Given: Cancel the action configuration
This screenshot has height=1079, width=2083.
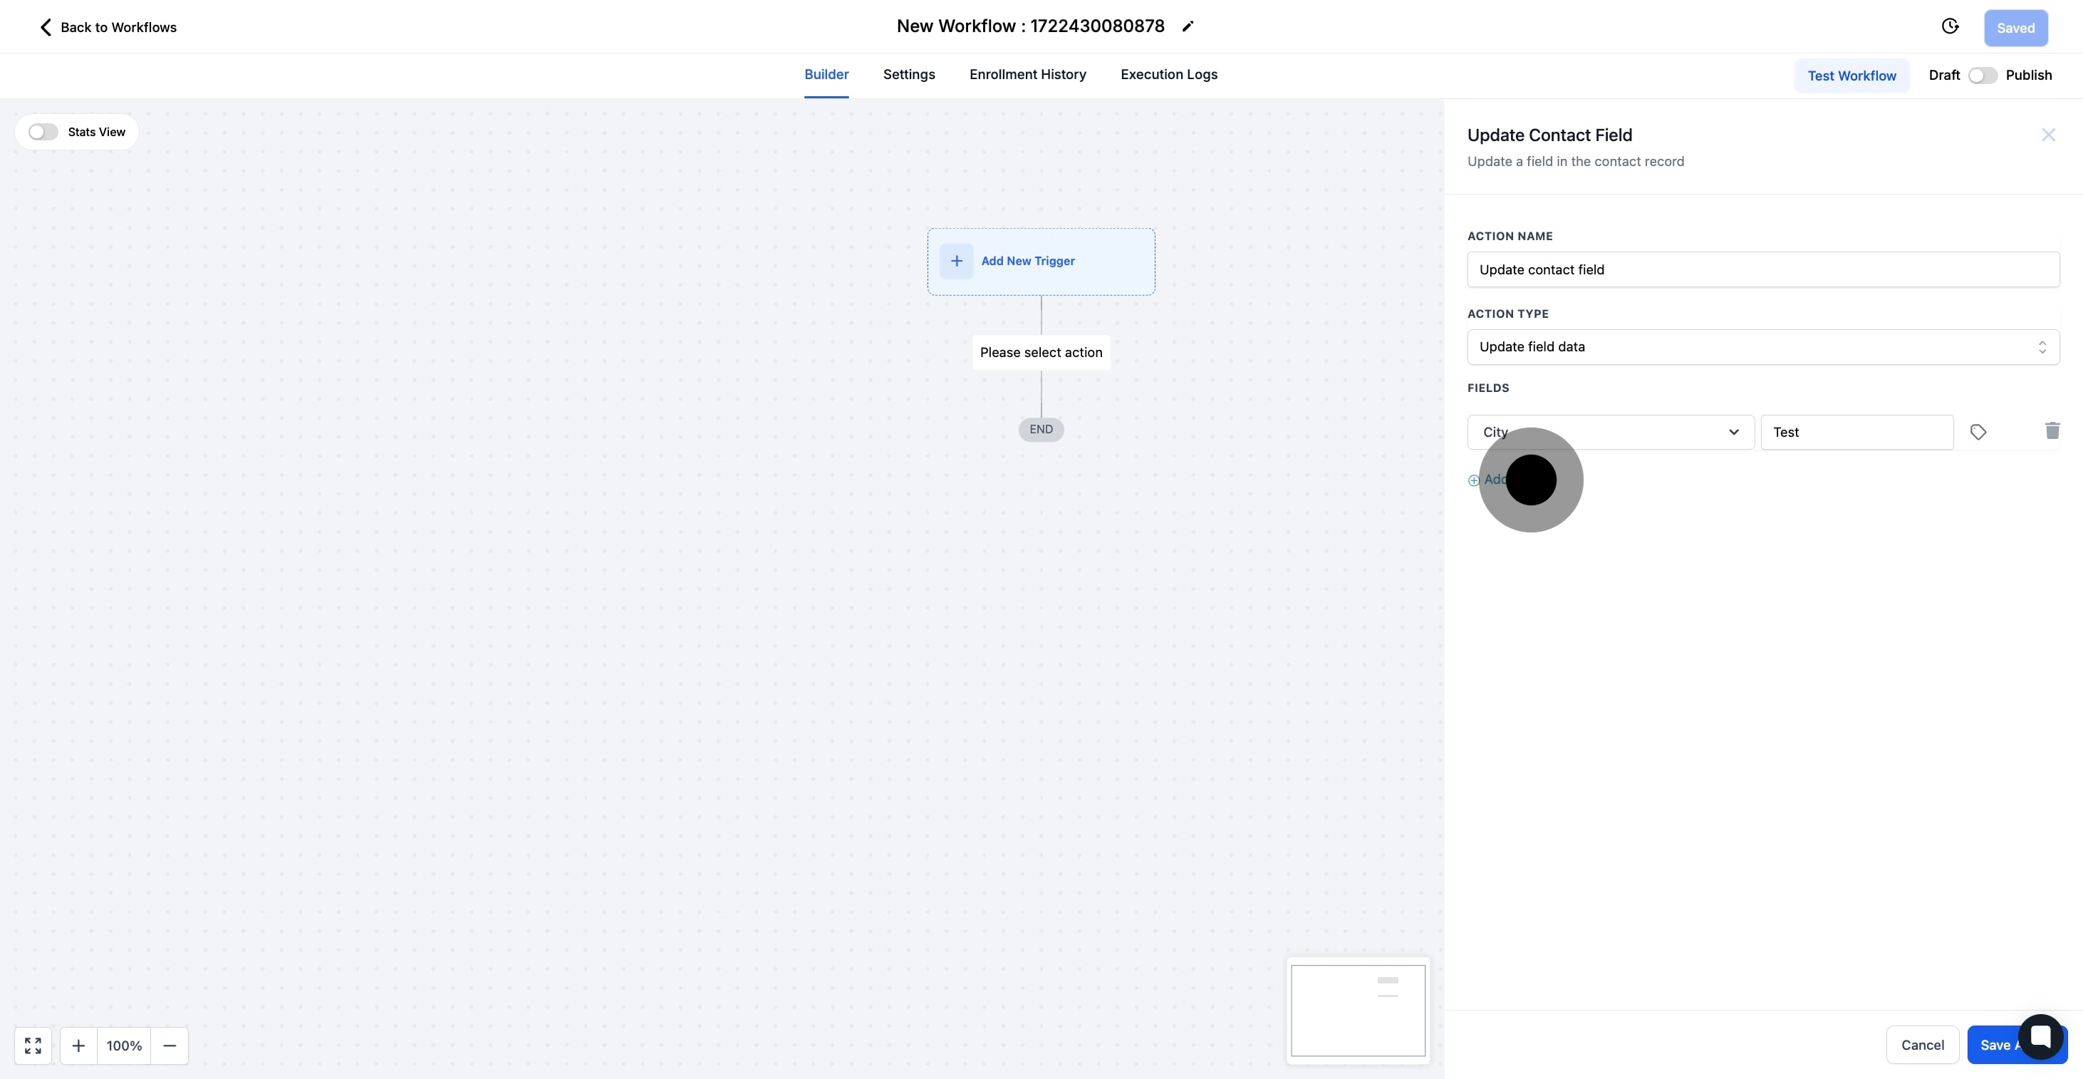Looking at the screenshot, I should (x=1922, y=1044).
